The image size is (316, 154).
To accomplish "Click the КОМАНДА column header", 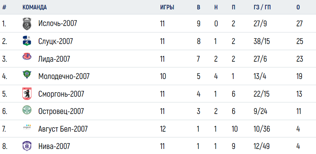I will [34, 8].
